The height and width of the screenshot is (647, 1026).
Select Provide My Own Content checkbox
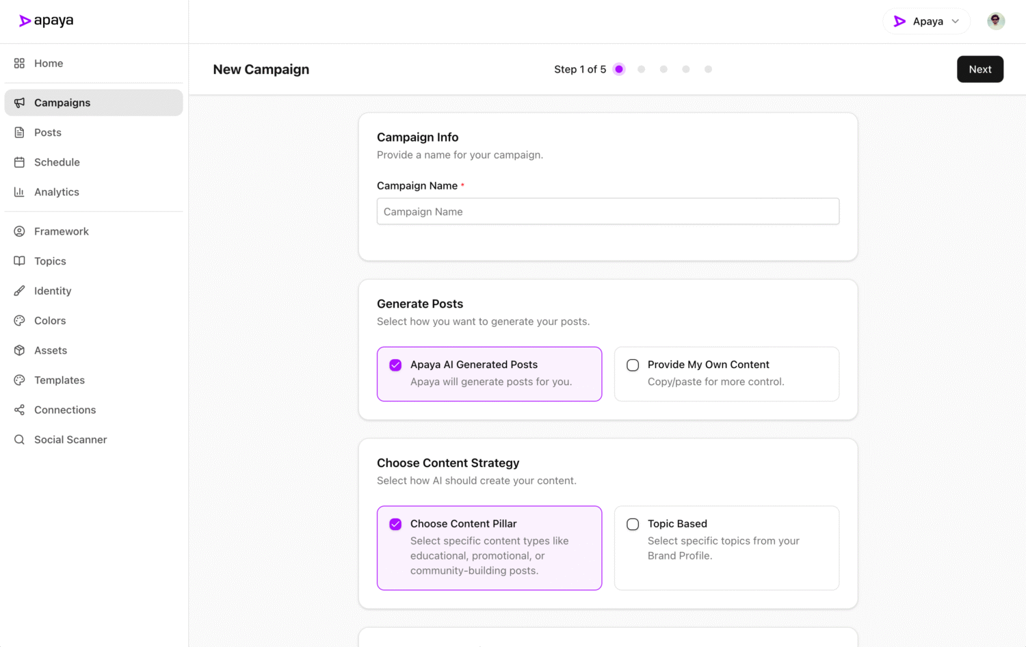tap(633, 365)
